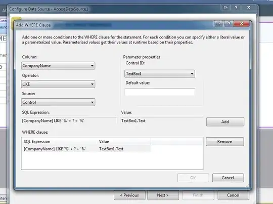This screenshot has height=204, width=273.
Task: Click help icon on Configure Data Source title bar
Action: 236,8
